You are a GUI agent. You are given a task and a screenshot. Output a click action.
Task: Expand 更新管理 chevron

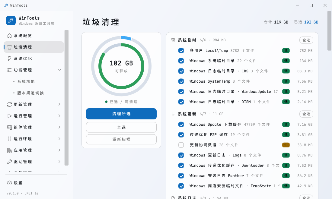[x=59, y=104]
